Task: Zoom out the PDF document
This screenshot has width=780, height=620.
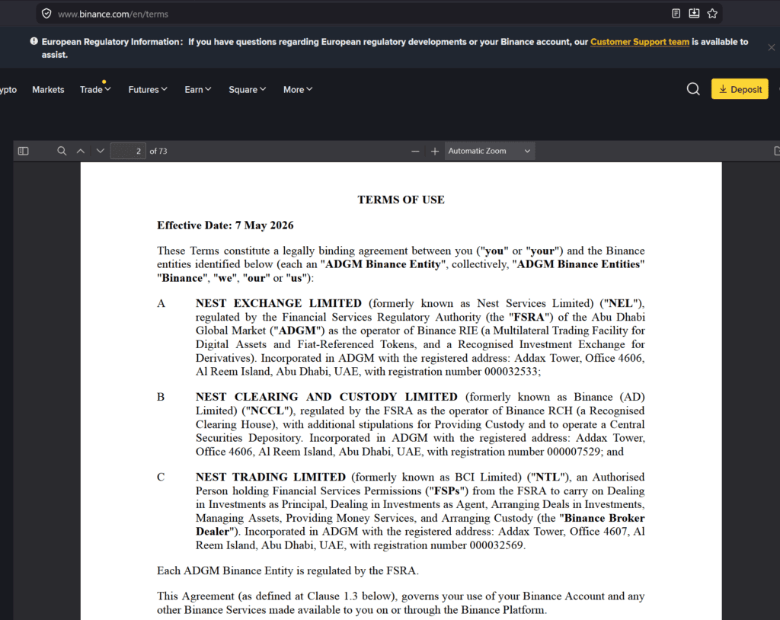Action: pyautogui.click(x=415, y=152)
